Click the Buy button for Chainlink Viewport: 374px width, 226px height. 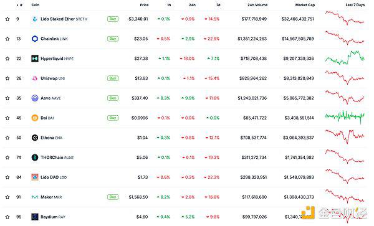coord(113,39)
